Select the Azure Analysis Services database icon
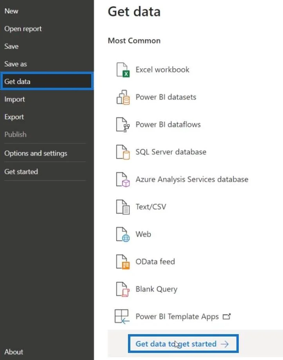Image resolution: width=283 pixels, height=360 pixels. pyautogui.click(x=123, y=179)
